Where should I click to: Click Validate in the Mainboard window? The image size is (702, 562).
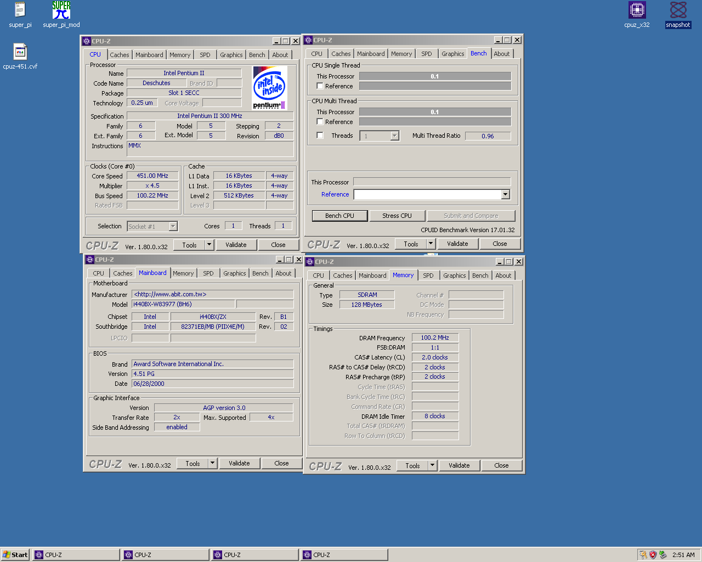pyautogui.click(x=239, y=463)
